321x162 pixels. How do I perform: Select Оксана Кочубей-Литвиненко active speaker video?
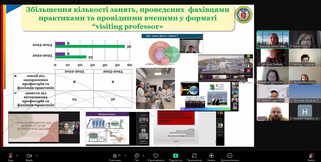273,39
